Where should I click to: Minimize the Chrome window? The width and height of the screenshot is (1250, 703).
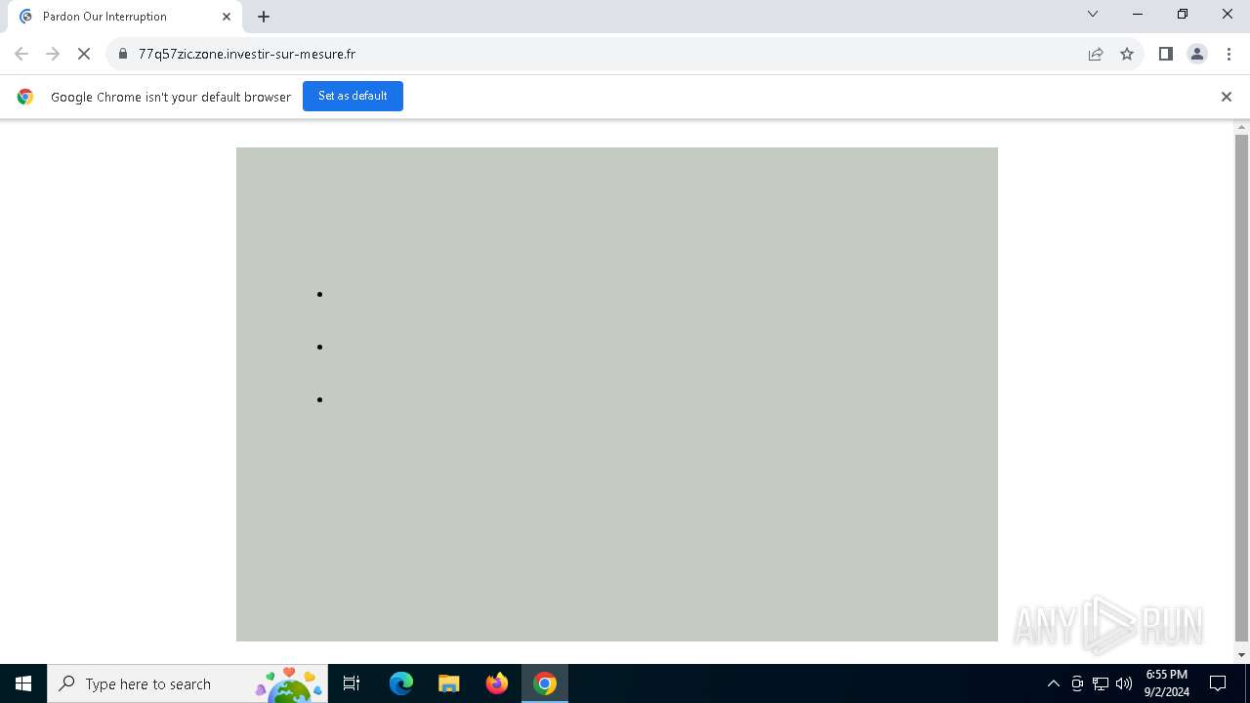(x=1138, y=14)
